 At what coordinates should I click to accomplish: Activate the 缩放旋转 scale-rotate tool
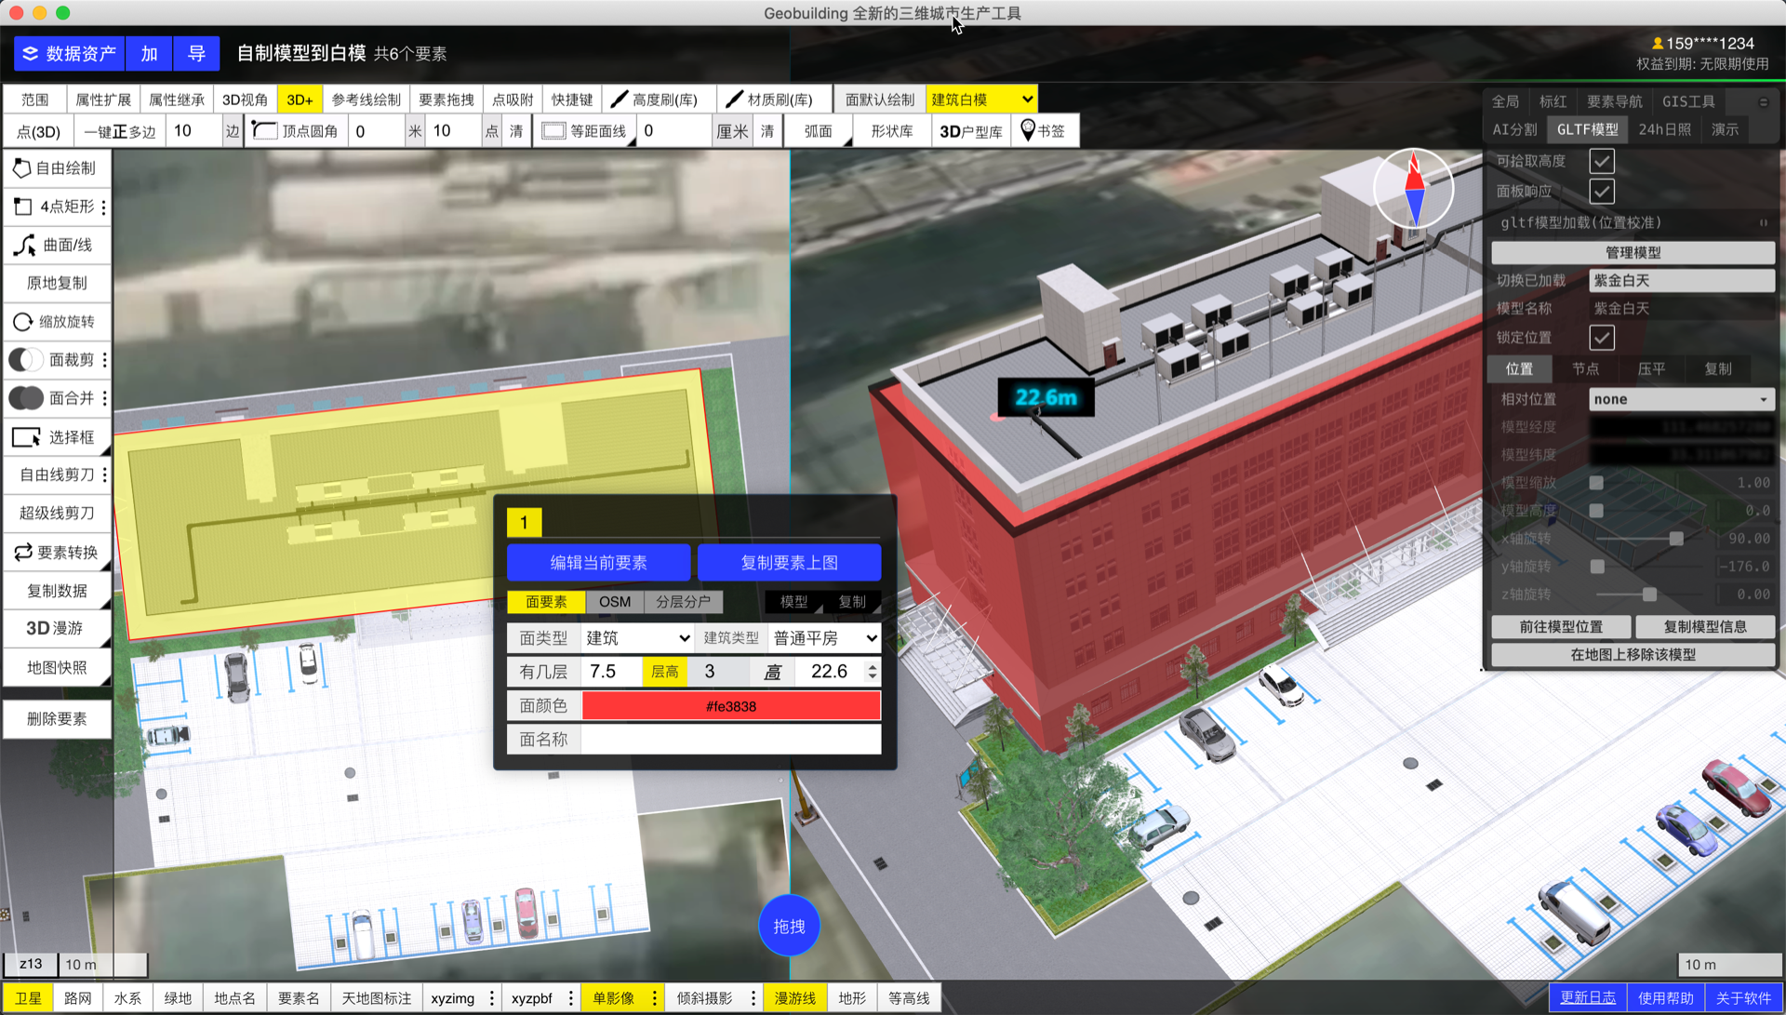click(x=56, y=322)
